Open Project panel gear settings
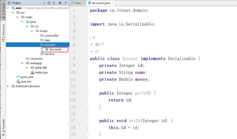 (x=60, y=3)
